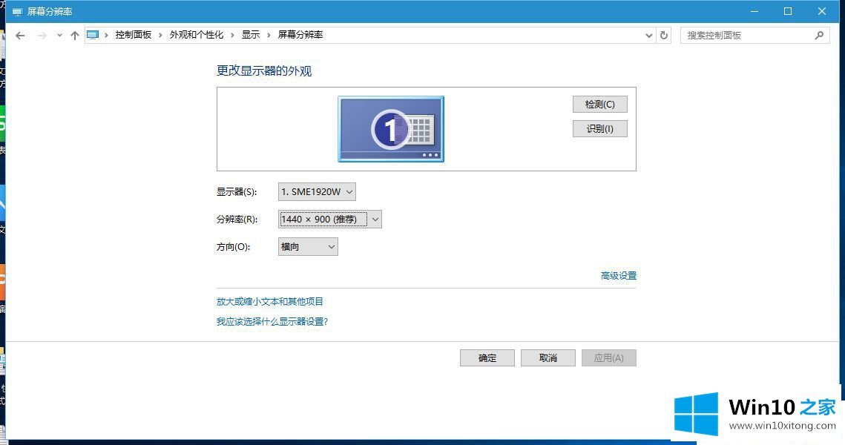Screen dimensions: 845x445
Task: Navigate to 外观和个性化 breadcrumb
Action: [196, 35]
